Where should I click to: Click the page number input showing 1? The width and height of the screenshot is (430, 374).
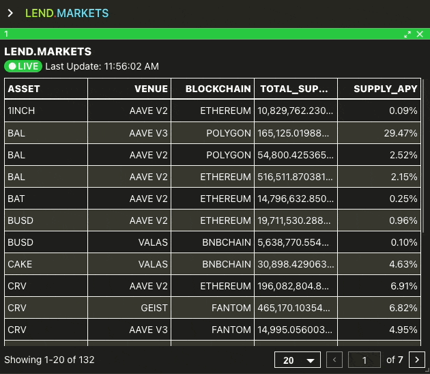pos(364,360)
